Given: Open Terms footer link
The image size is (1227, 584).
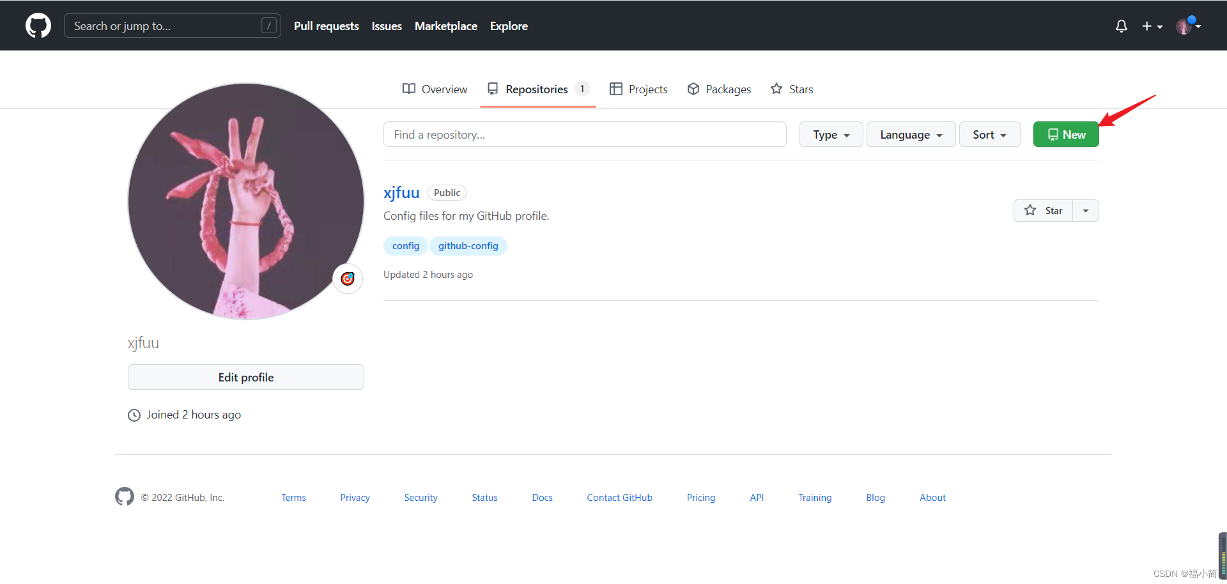Looking at the screenshot, I should [293, 497].
